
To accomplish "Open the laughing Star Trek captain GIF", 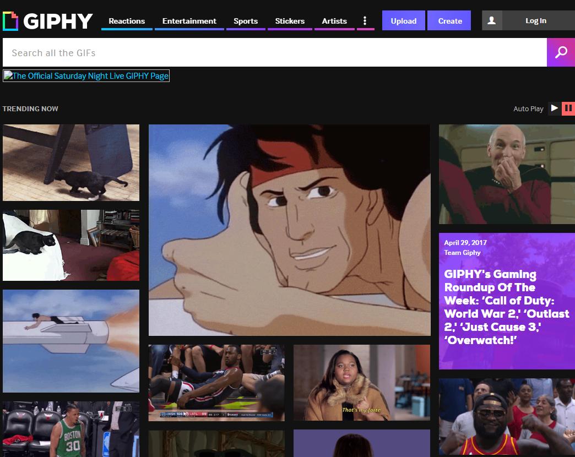I will coord(506,174).
